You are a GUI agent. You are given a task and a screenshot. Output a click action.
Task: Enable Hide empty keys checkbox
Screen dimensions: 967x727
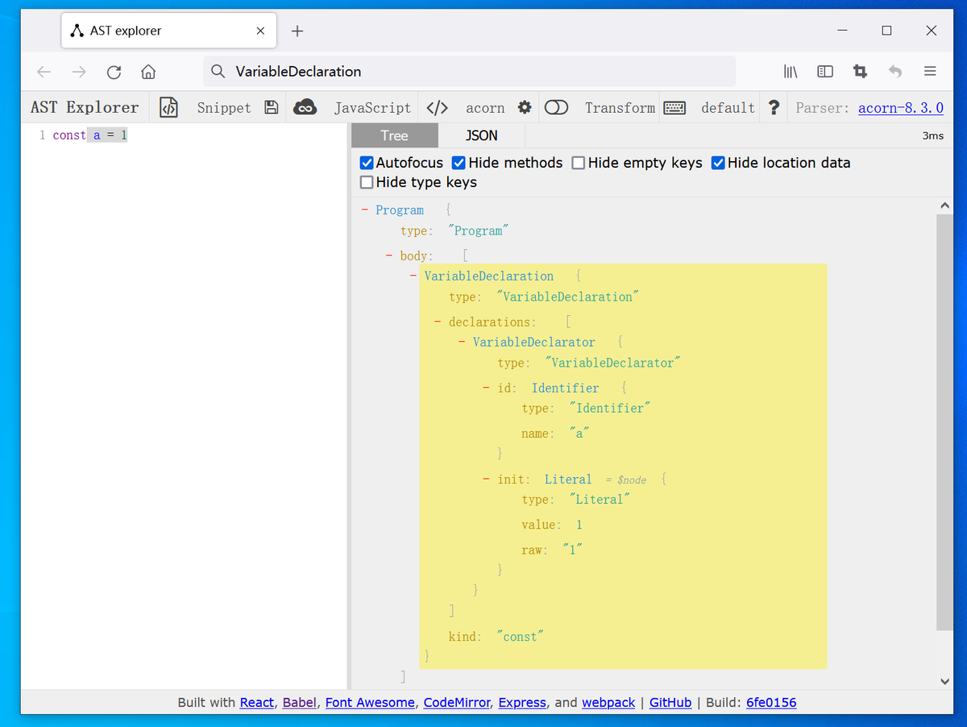click(x=579, y=163)
